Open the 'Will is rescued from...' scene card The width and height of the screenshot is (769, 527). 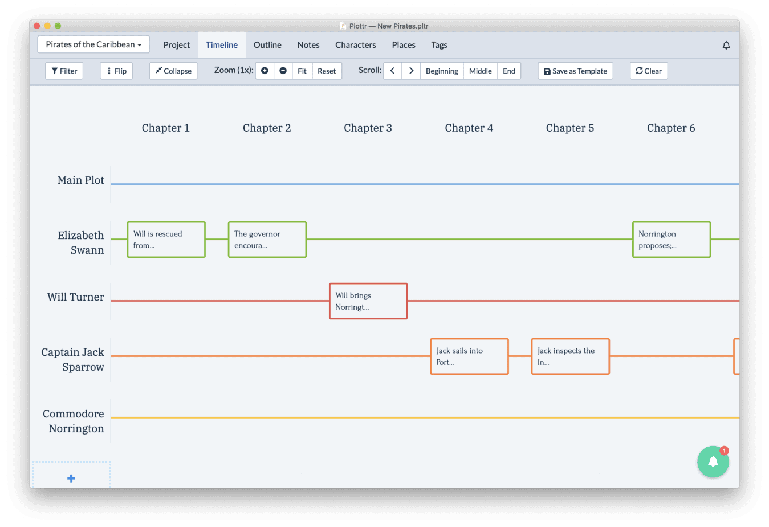(166, 240)
